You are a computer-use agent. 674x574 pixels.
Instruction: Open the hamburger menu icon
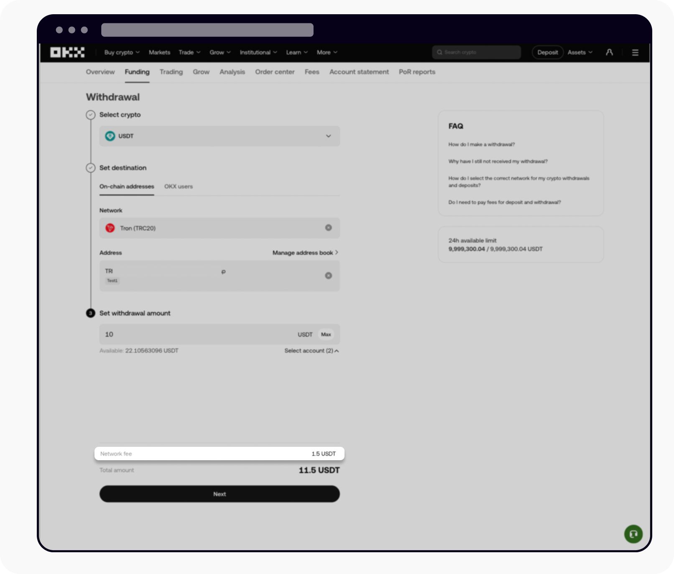[x=635, y=52]
